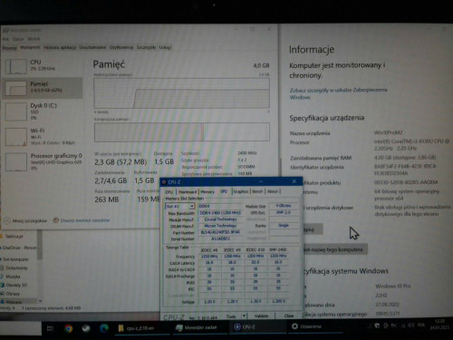Switch to the Memory tab in CPU-Z
Image resolution: width=453 pixels, height=340 pixels.
(x=207, y=191)
